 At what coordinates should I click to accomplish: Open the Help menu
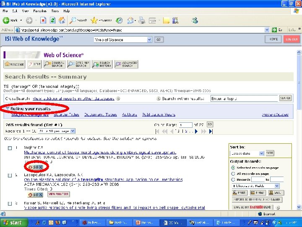click(x=66, y=11)
